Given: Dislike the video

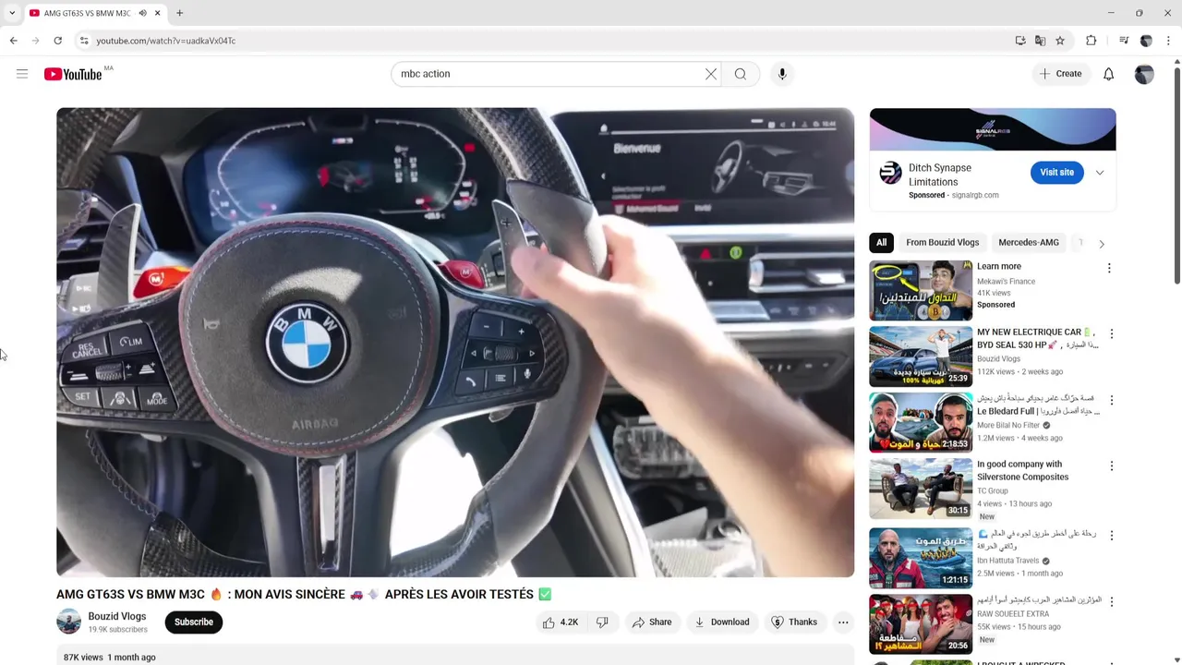Looking at the screenshot, I should pyautogui.click(x=602, y=623).
